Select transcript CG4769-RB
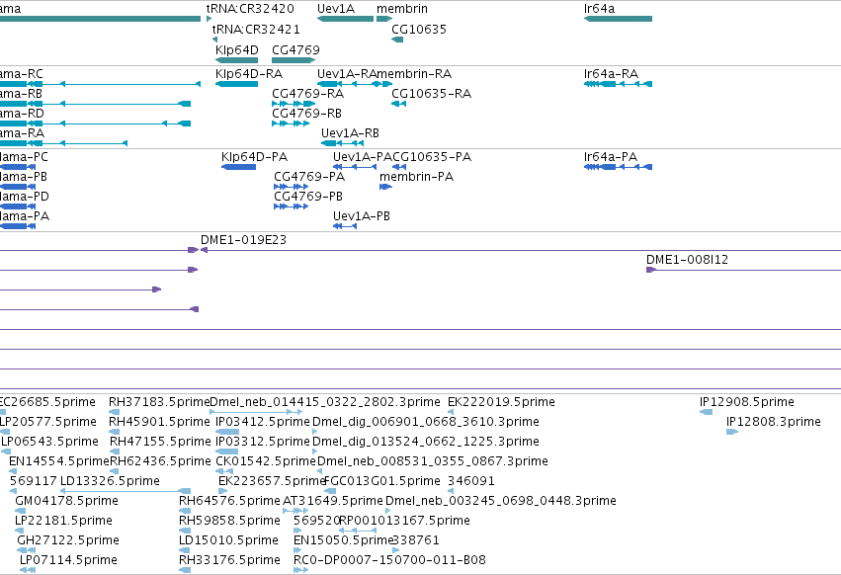 click(291, 123)
